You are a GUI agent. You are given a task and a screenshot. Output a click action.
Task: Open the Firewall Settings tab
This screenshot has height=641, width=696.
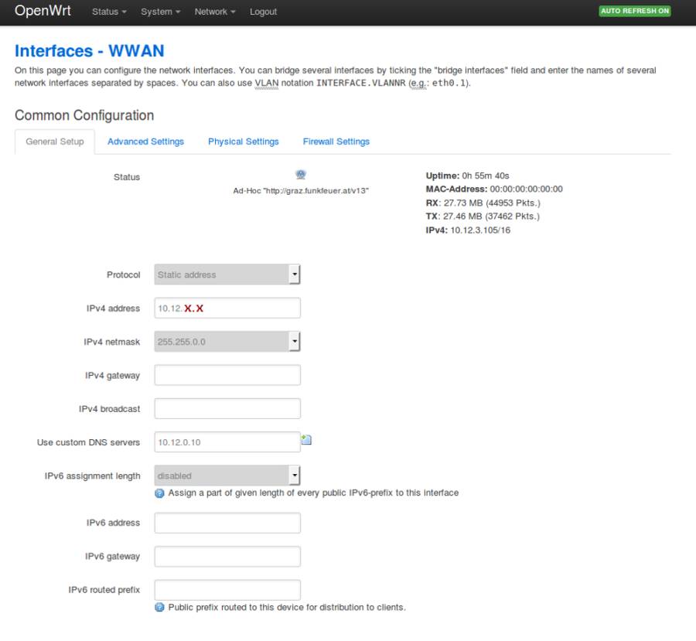[336, 141]
